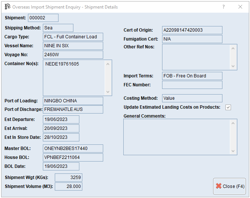Click the Master BOL field
Screen dimensions: 250x198
coord(73,148)
